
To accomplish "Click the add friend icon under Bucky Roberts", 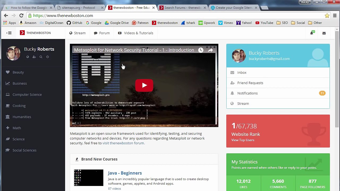I will tap(34, 57).
